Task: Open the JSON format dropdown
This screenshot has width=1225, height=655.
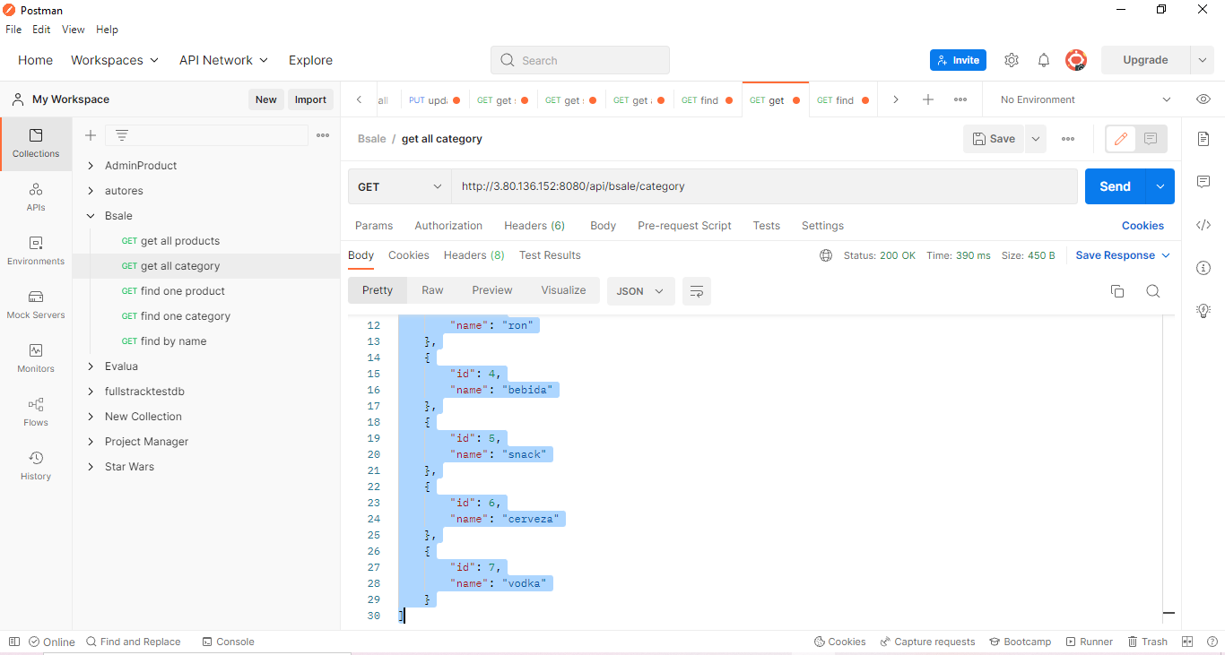Action: (x=640, y=291)
